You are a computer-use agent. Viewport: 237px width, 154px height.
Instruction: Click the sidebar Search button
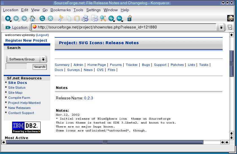[39, 67]
